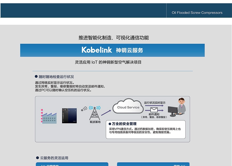Image resolution: width=232 pixels, height=166 pixels.
Task: Click the factory building icon
Action: click(49, 116)
